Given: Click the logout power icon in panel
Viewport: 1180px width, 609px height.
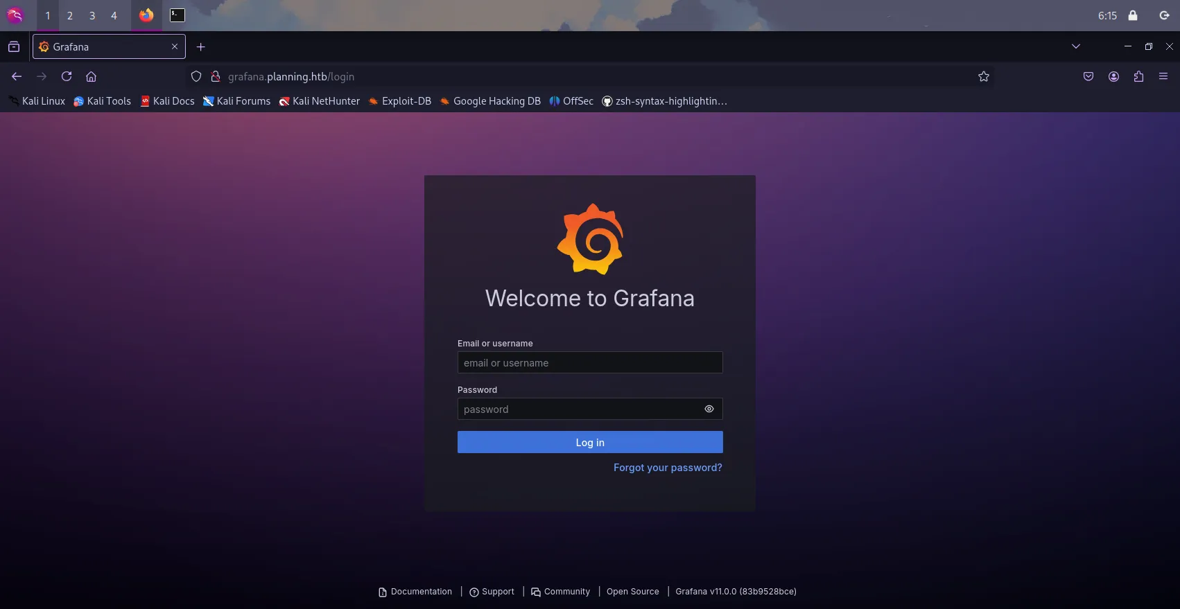Looking at the screenshot, I should point(1165,15).
